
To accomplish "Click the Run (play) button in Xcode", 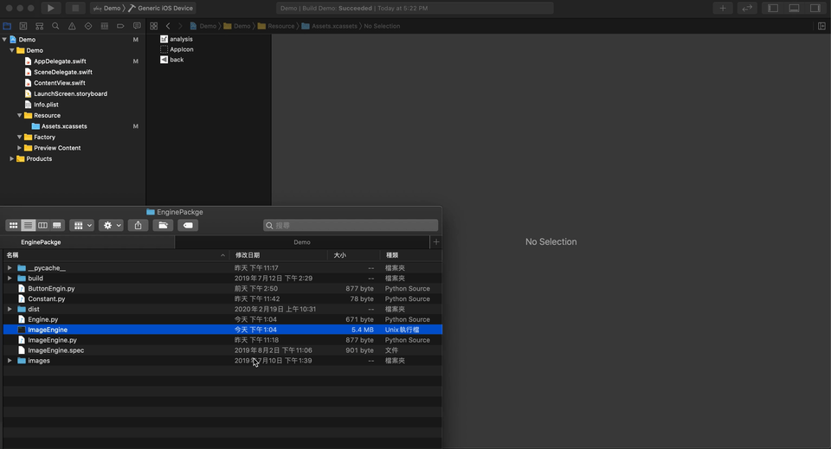I will coord(51,8).
